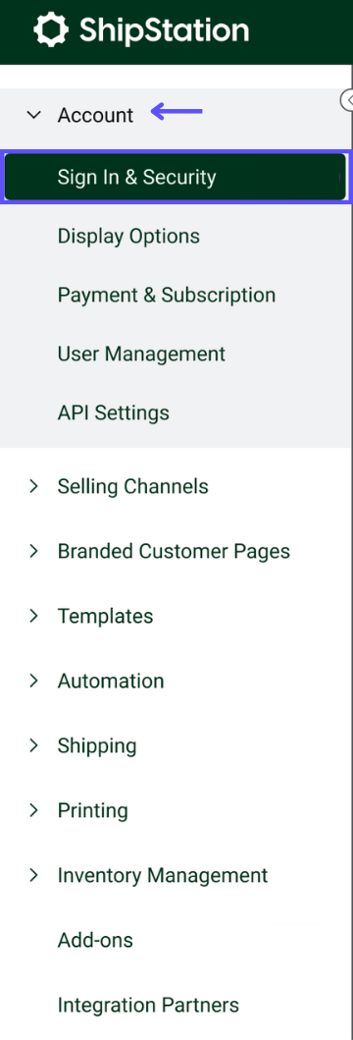Select the Automation label
This screenshot has width=353, height=1040.
(x=111, y=682)
